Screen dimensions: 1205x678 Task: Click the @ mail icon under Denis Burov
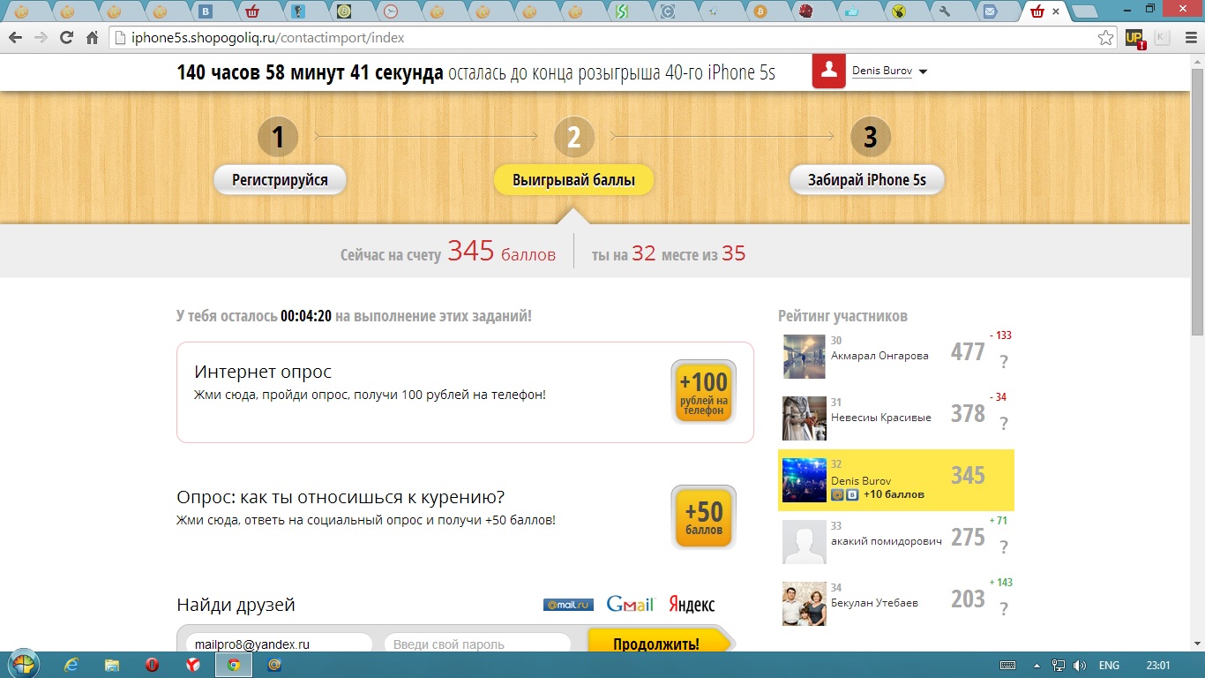tap(838, 495)
